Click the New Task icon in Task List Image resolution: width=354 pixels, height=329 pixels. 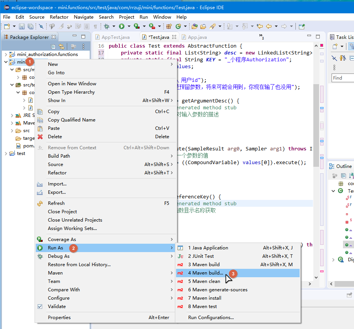pos(335,46)
